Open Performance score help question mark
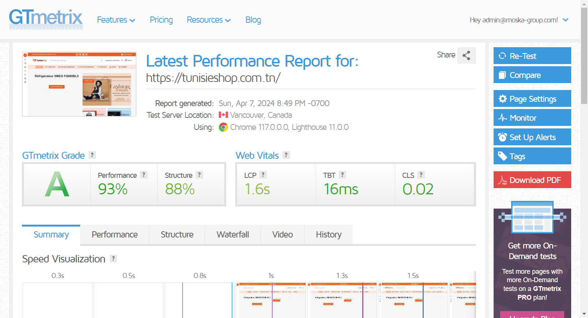588x318 pixels. point(144,175)
